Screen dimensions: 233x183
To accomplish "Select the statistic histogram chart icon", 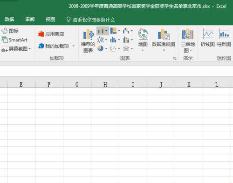I will [113, 40].
